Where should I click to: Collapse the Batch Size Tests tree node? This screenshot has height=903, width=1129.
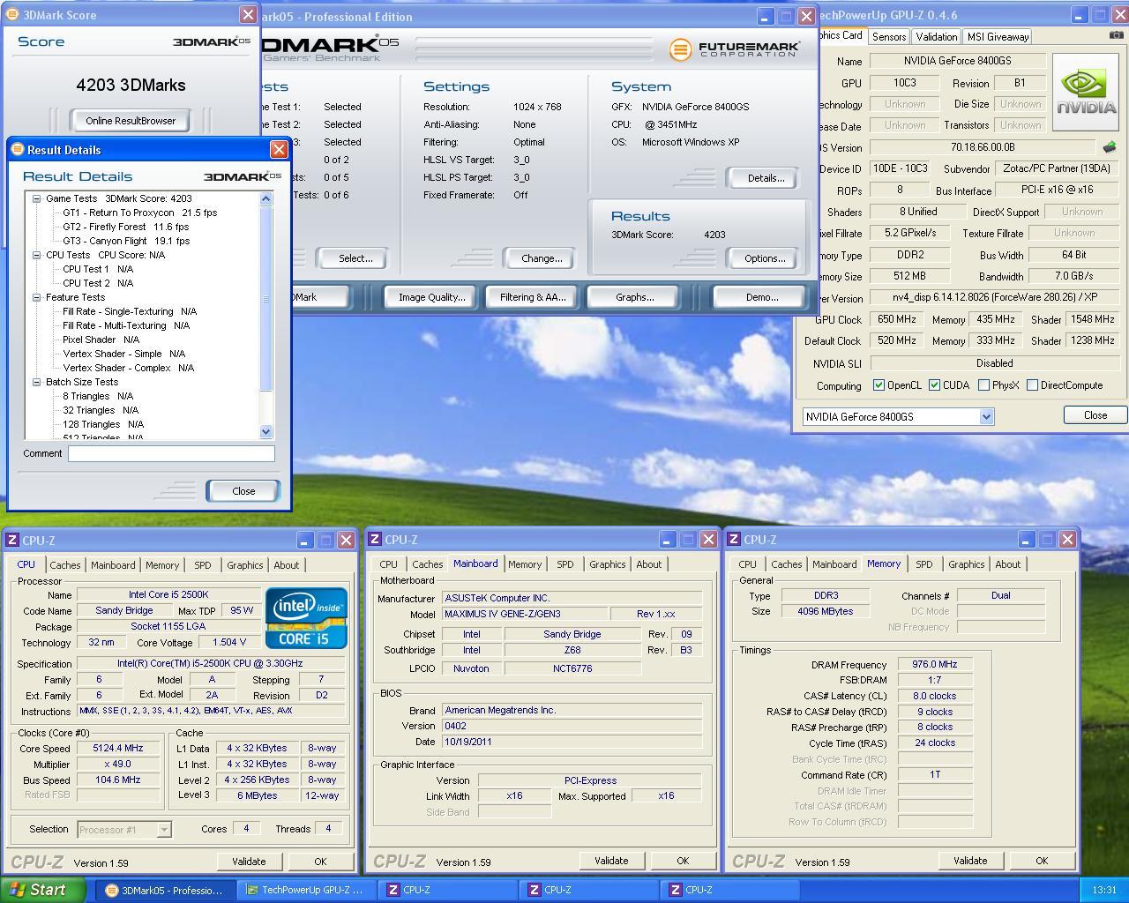pyautogui.click(x=37, y=382)
